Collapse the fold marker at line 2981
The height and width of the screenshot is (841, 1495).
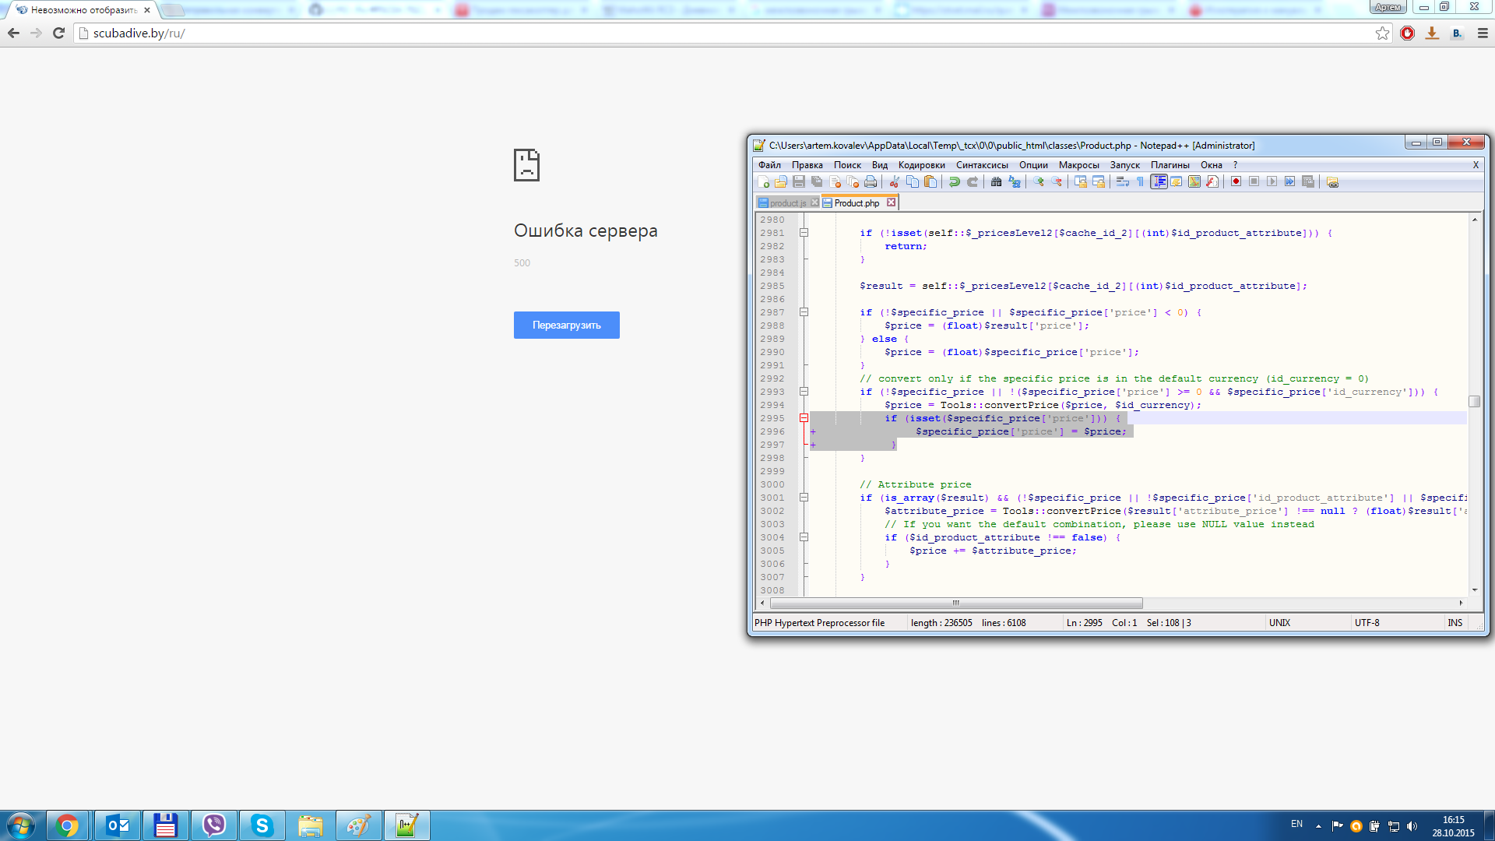pos(804,233)
